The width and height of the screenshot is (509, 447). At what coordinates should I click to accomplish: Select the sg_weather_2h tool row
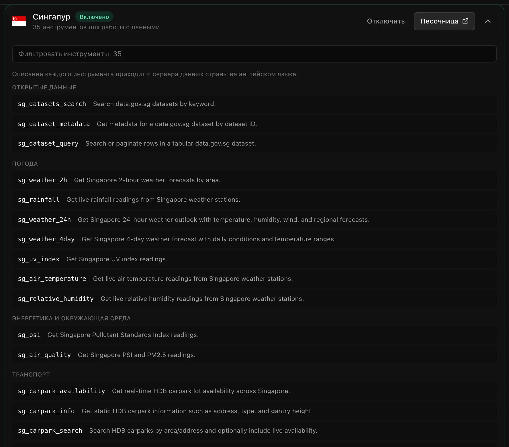tap(254, 180)
